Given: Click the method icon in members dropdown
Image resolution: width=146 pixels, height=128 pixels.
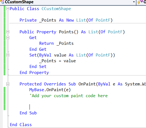Looking at the screenshot, I should [x=140, y=2].
